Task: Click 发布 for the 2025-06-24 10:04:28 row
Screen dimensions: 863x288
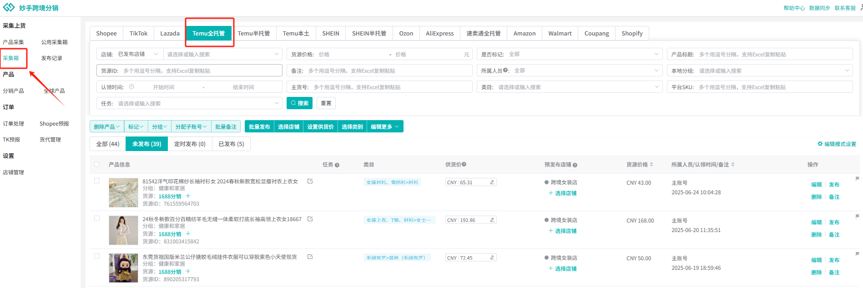Action: click(x=834, y=184)
